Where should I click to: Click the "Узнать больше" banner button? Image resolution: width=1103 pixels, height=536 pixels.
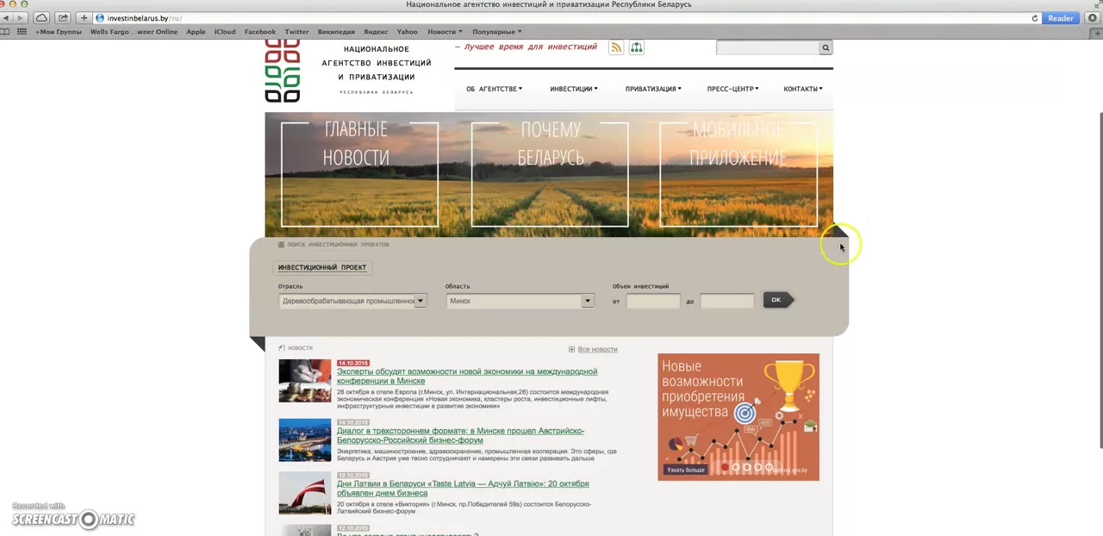coord(686,470)
